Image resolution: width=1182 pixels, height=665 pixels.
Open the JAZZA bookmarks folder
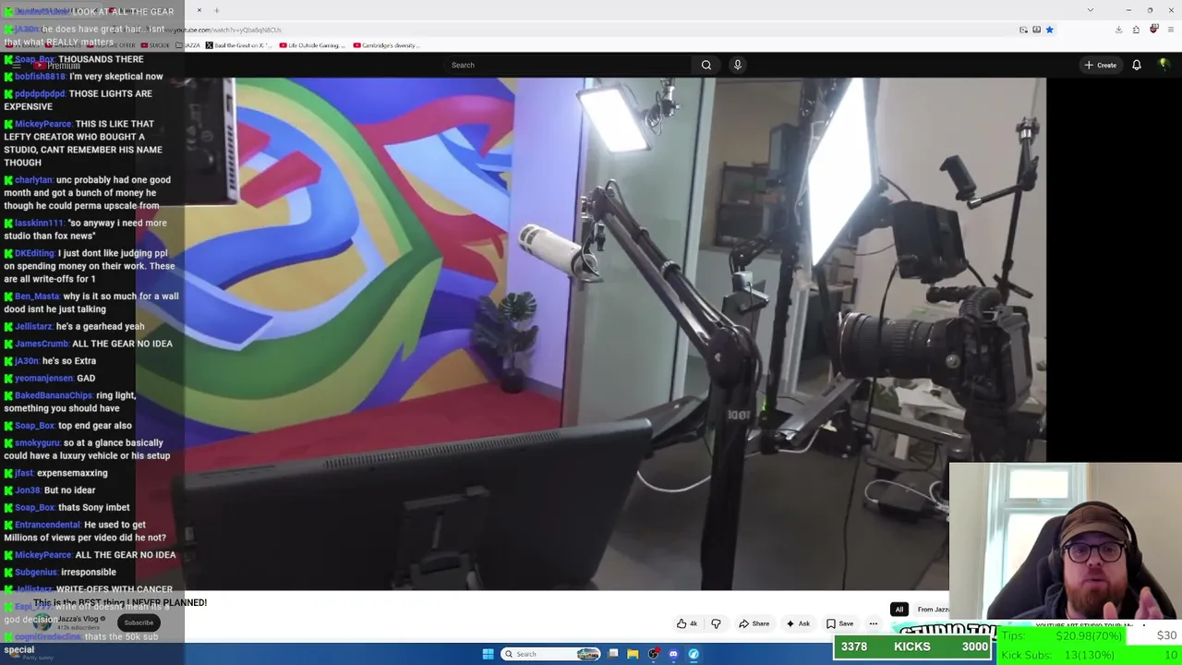[187, 45]
